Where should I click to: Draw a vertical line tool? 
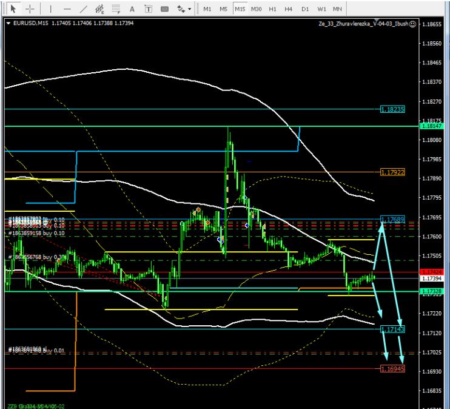50,9
